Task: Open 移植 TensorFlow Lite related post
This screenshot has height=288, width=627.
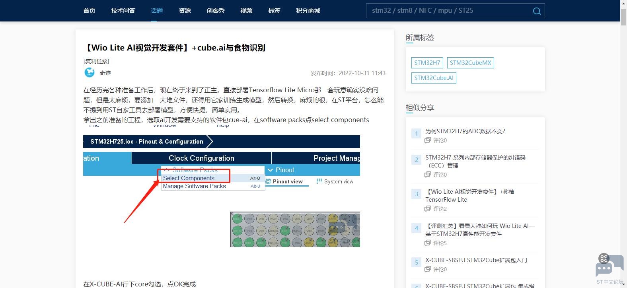Action: pos(470,196)
